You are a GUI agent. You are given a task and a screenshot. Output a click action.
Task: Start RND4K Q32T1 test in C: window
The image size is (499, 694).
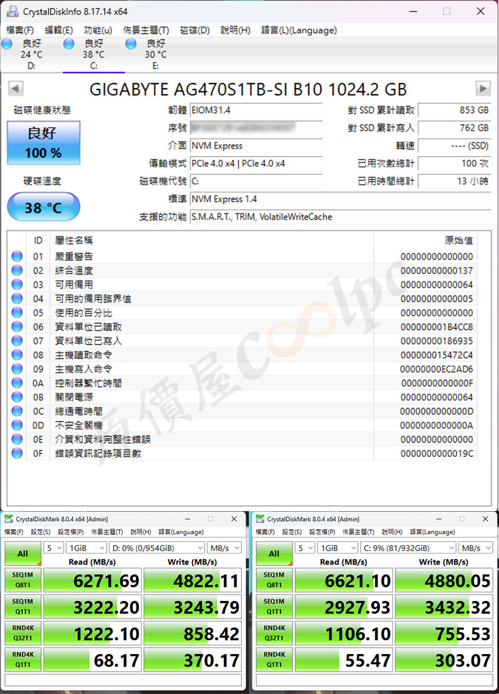point(274,633)
